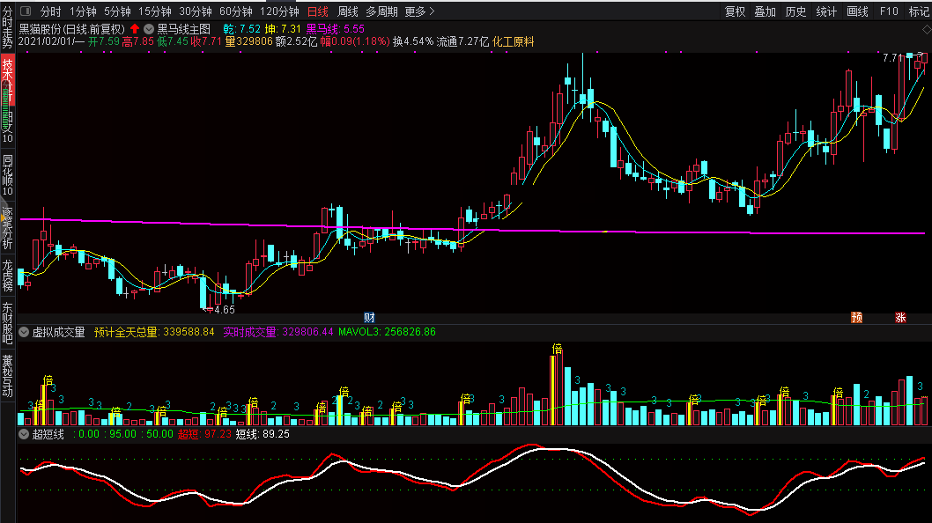Click the turnover amount 额2.52亿

[x=296, y=41]
